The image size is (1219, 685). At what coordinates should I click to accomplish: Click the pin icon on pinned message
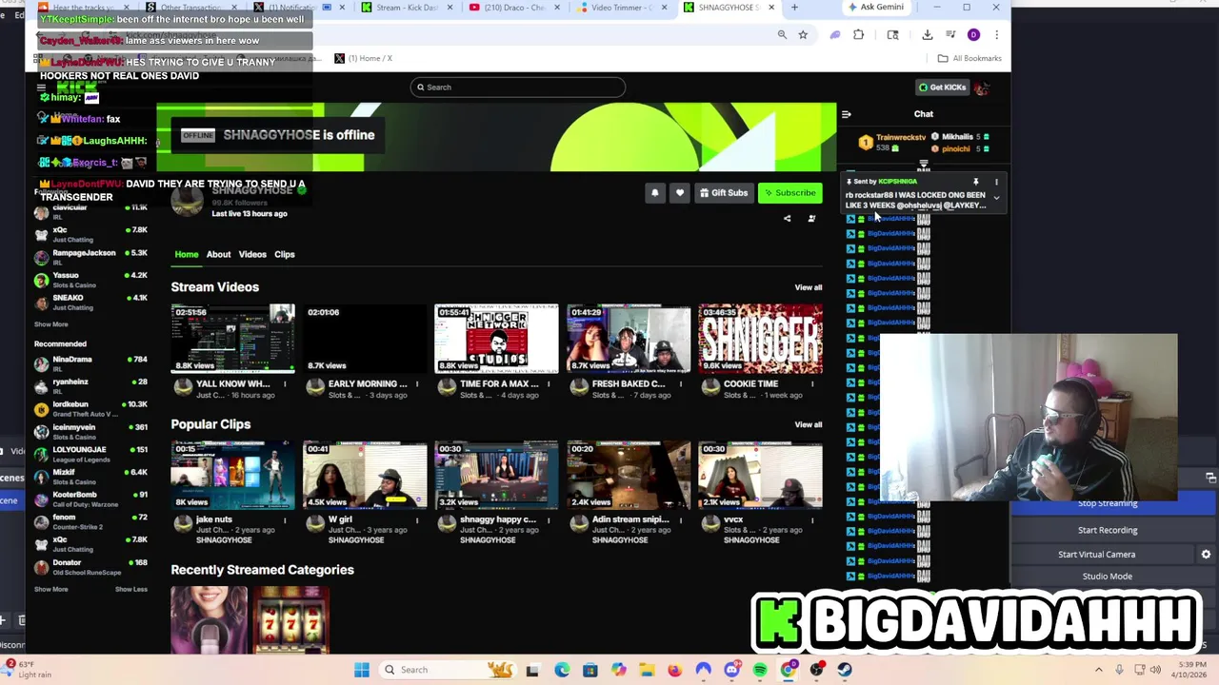click(975, 181)
